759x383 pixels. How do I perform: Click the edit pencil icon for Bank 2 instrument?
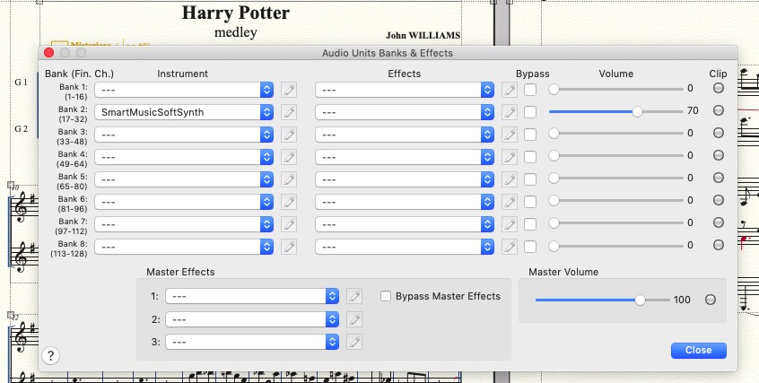click(x=288, y=112)
